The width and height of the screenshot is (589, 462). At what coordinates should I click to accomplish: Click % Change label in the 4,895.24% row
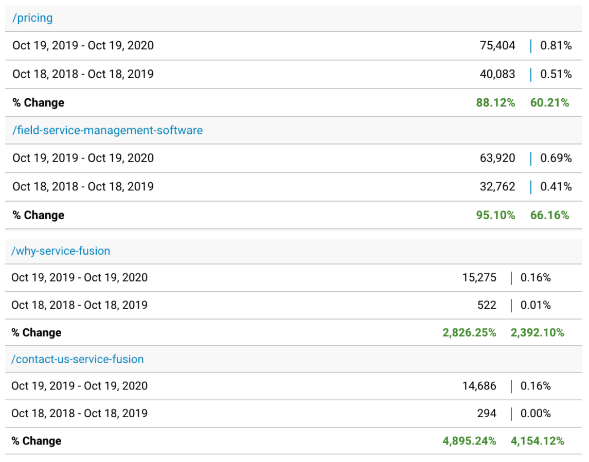click(x=37, y=440)
